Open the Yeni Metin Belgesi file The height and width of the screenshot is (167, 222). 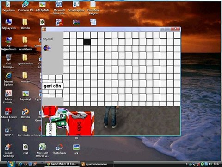point(93,8)
